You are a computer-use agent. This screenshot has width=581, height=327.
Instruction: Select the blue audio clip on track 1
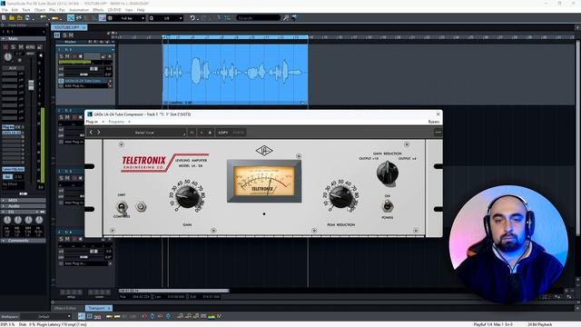pyautogui.click(x=235, y=74)
